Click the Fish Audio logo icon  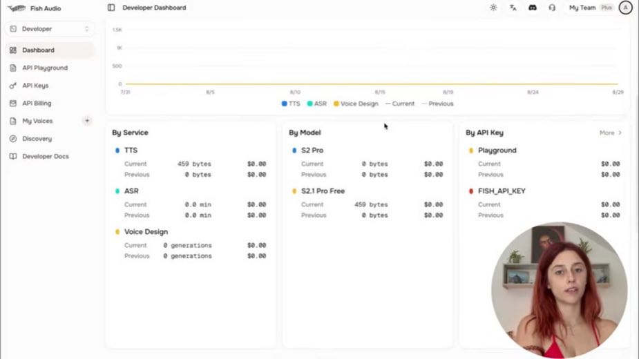17,8
